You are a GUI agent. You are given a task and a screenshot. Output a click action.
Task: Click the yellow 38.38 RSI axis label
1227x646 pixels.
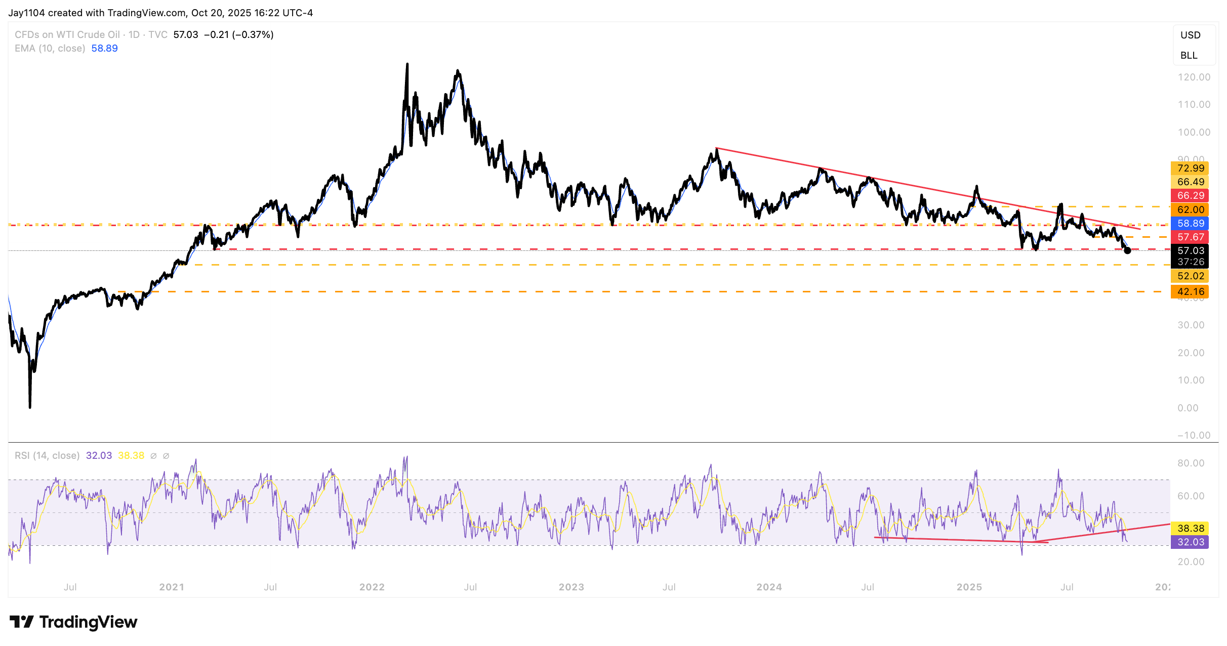pos(1190,528)
